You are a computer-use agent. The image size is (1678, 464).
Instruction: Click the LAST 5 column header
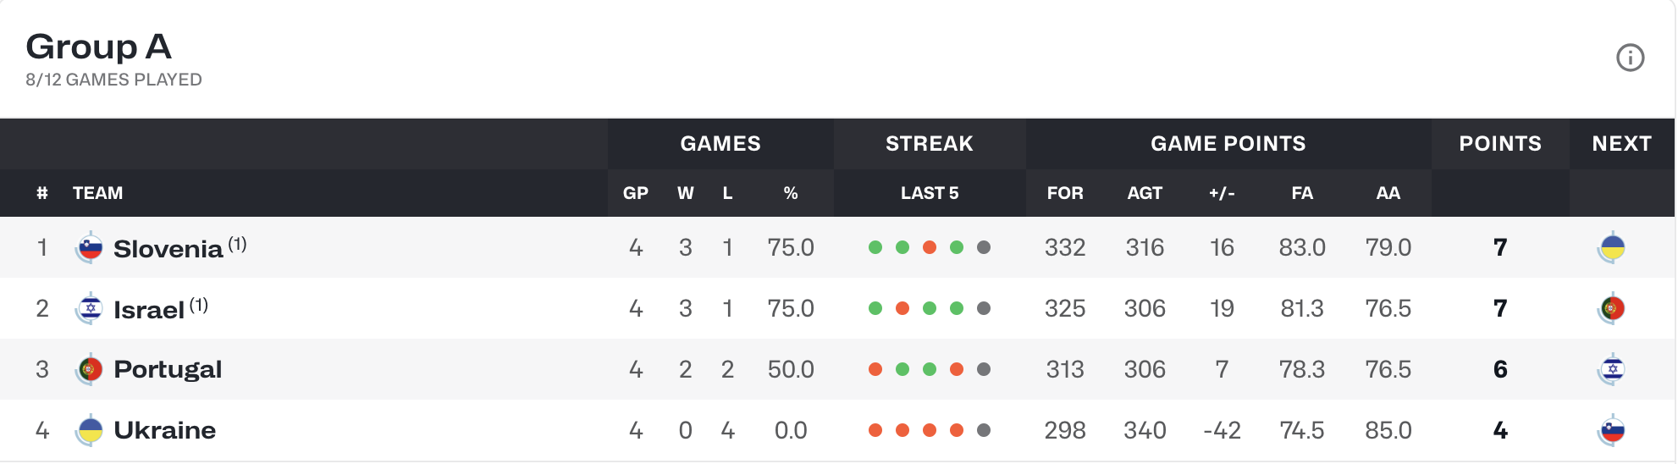(930, 193)
